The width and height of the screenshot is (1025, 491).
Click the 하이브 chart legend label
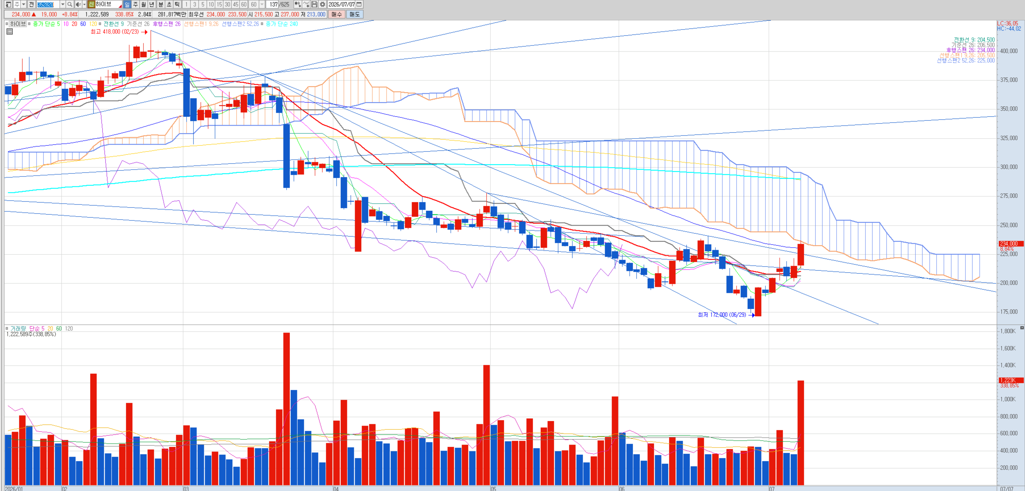coord(18,24)
